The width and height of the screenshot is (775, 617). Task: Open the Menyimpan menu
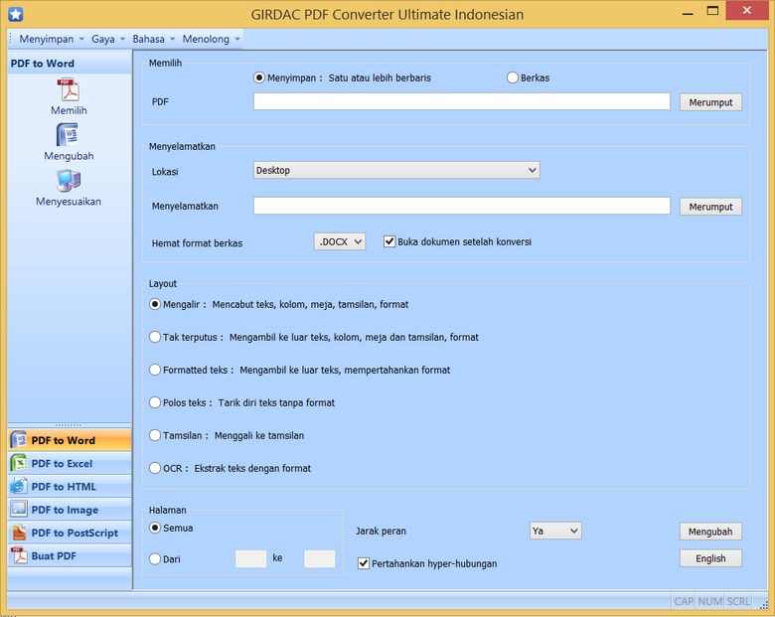pos(52,39)
